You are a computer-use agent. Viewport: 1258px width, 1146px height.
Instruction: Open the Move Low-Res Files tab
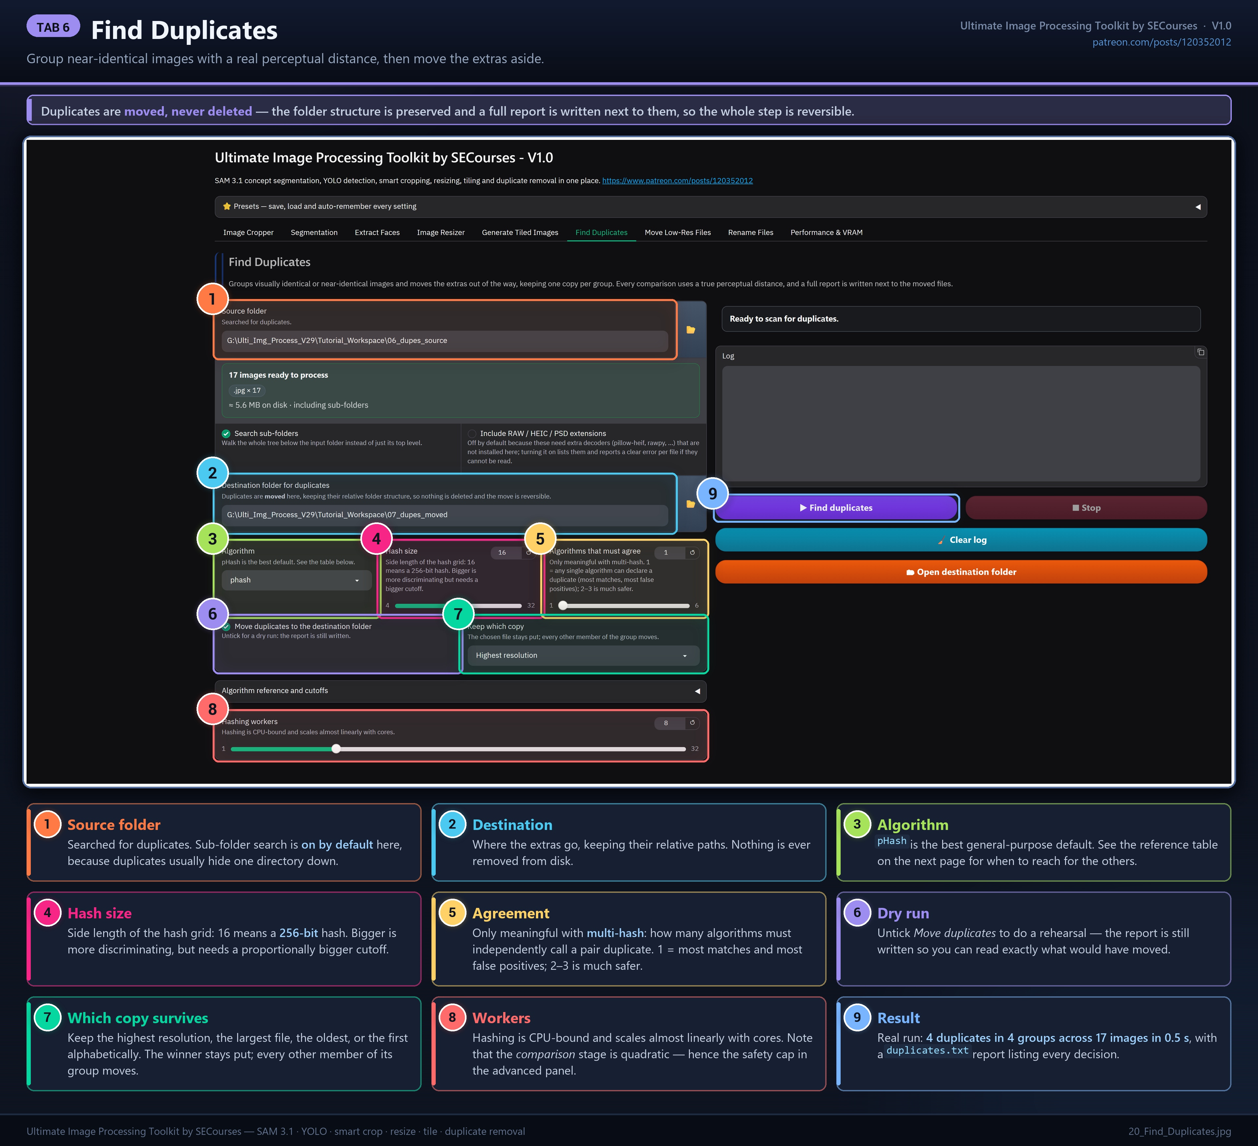678,233
